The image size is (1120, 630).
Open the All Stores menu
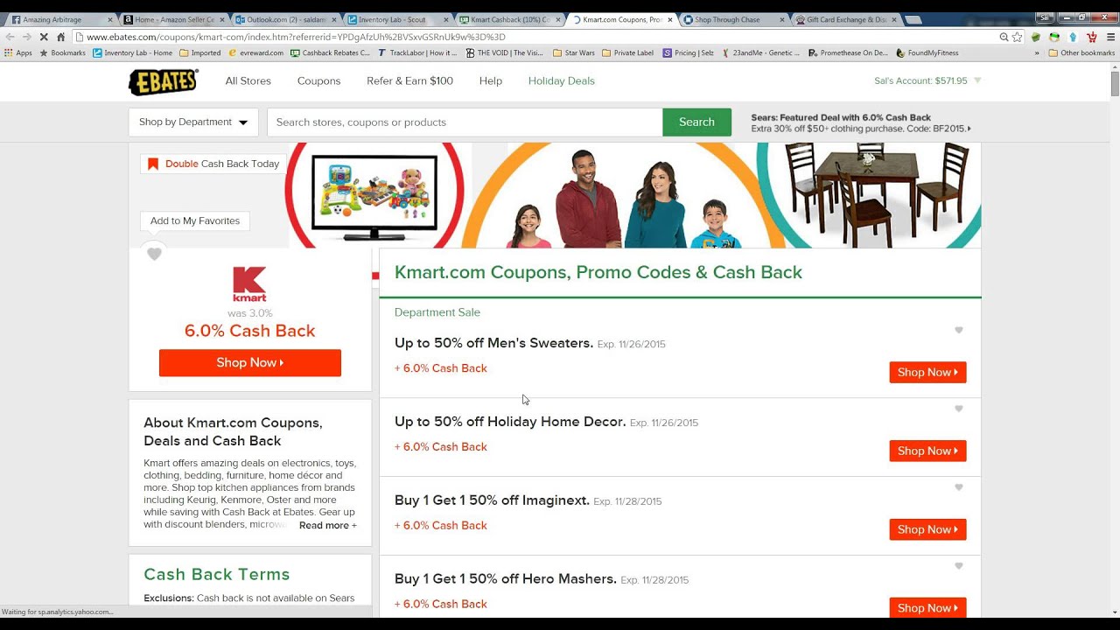point(248,80)
